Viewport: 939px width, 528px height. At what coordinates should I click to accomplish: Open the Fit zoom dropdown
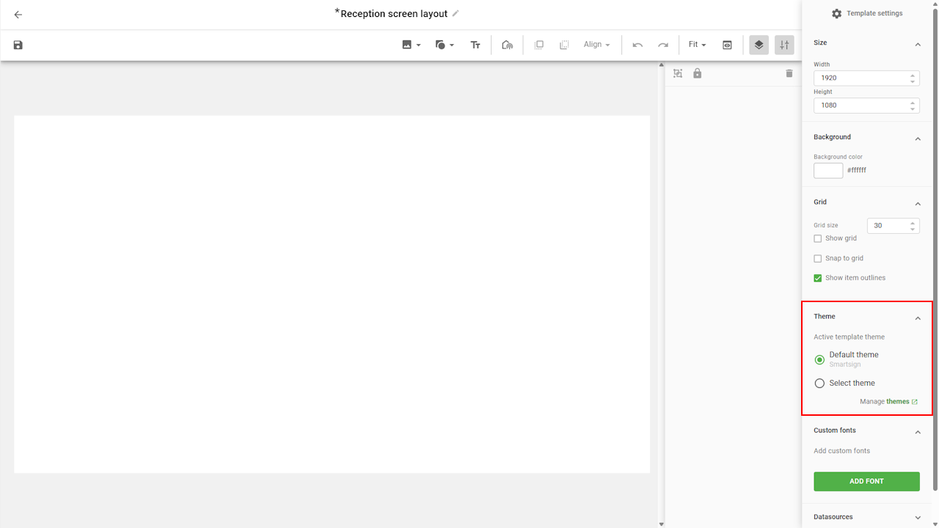[x=697, y=45]
